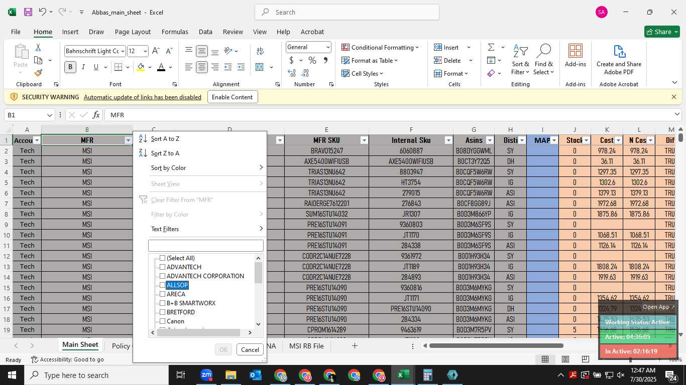Open the font name dropdown

(x=122, y=51)
